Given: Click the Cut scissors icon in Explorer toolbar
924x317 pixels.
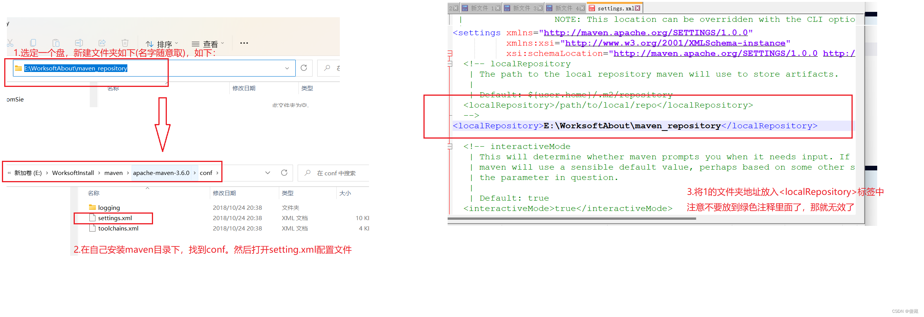Looking at the screenshot, I should [10, 43].
